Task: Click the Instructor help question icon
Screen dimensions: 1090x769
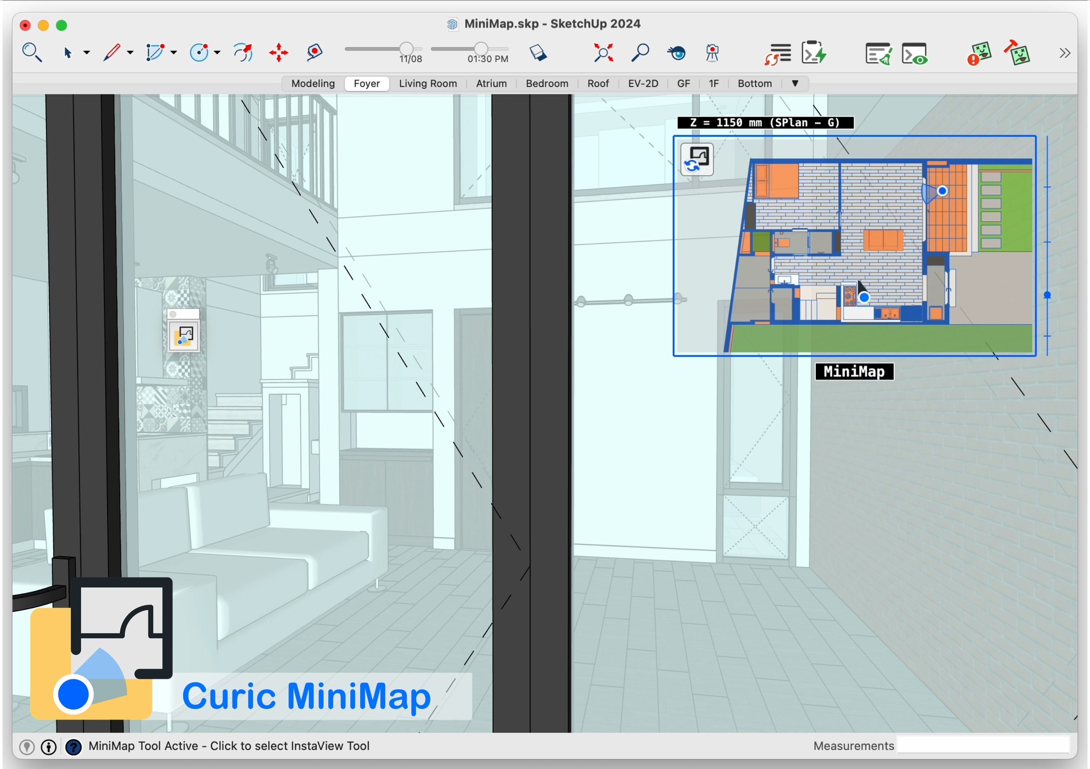Action: [x=73, y=747]
